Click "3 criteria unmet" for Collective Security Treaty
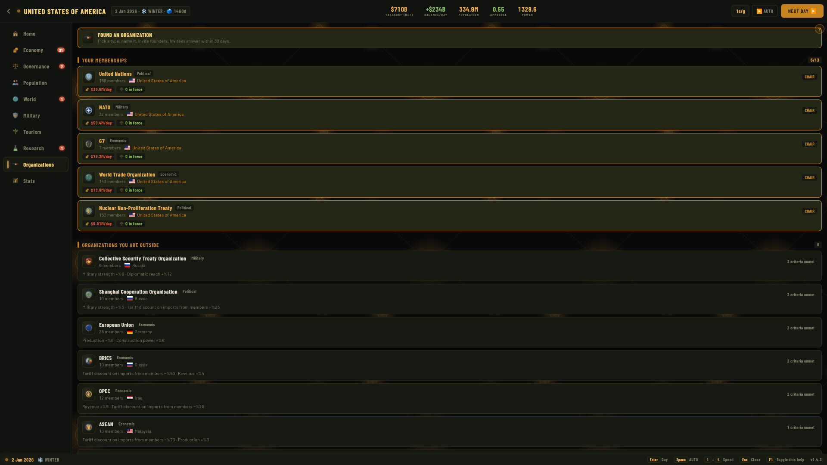This screenshot has width=827, height=465. [801, 262]
